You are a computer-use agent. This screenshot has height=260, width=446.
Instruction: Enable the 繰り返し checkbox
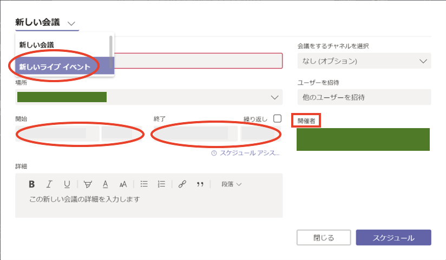coord(278,118)
